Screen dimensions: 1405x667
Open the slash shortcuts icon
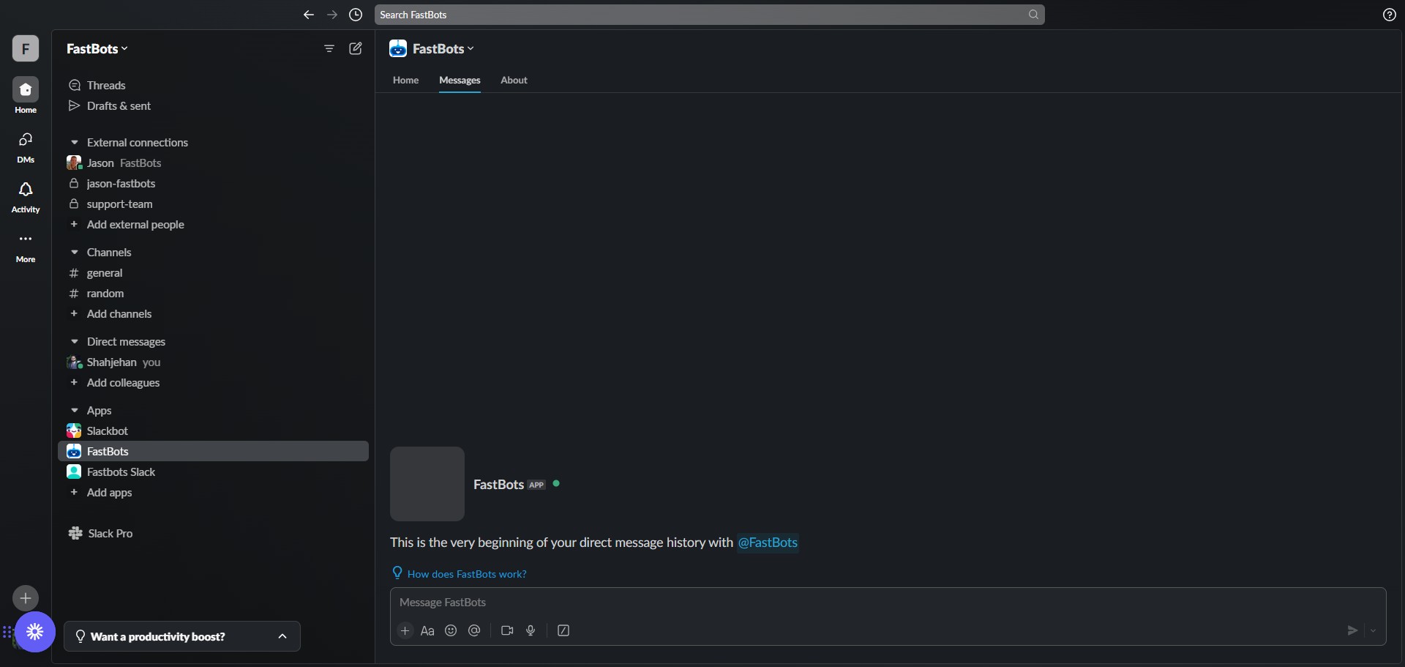[563, 630]
